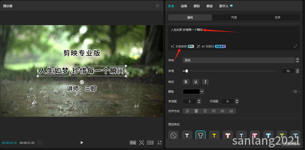Viewport: 305px width, 150px height.
Task: Choose white T with black outline preset
Action: click(187, 135)
